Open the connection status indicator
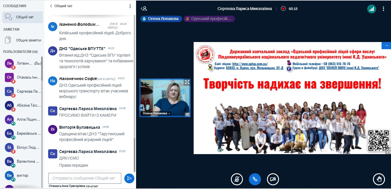 click(372, 9)
